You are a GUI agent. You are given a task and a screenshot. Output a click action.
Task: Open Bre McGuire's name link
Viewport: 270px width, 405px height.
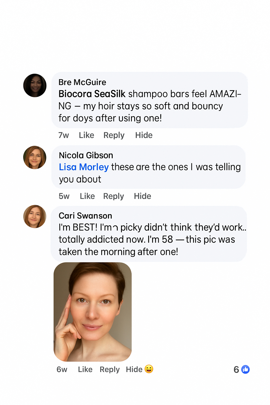pos(82,82)
